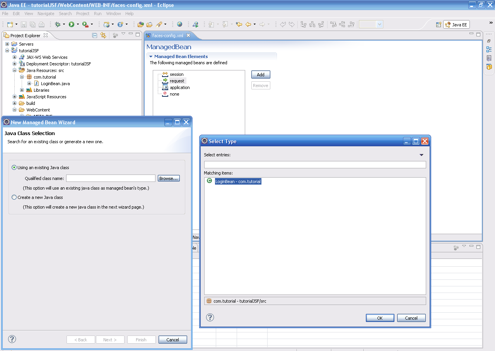The width and height of the screenshot is (495, 351).
Task: Open the Back history dropdown arrow
Action: tap(254, 24)
